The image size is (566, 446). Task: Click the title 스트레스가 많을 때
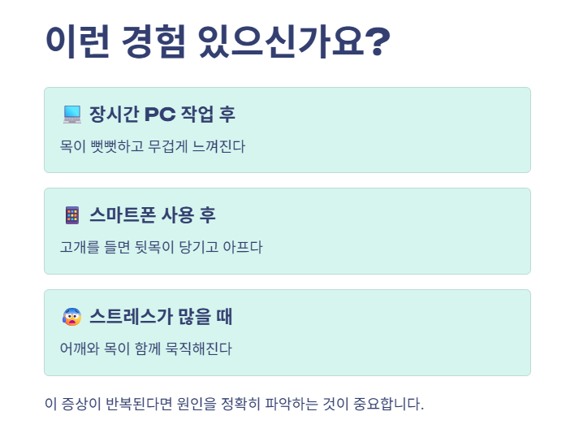pos(161,317)
